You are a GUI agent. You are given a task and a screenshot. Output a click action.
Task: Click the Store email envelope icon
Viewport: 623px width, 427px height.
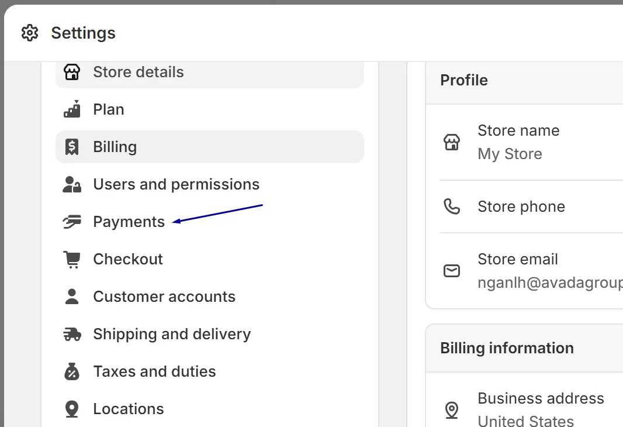(452, 271)
